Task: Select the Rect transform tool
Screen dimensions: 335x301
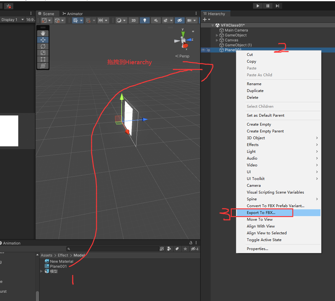Action: pos(43,59)
